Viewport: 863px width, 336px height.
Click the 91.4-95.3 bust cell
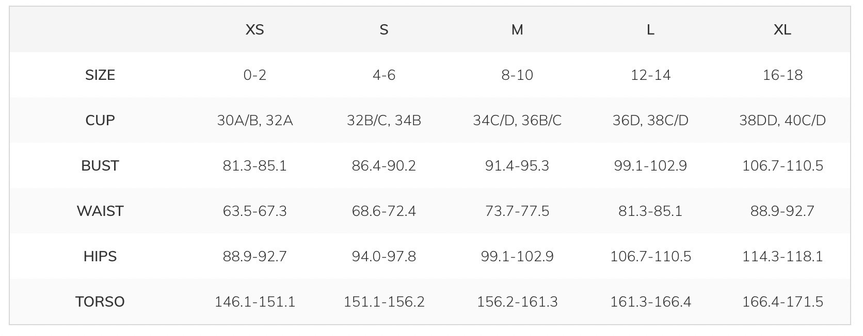tap(517, 166)
